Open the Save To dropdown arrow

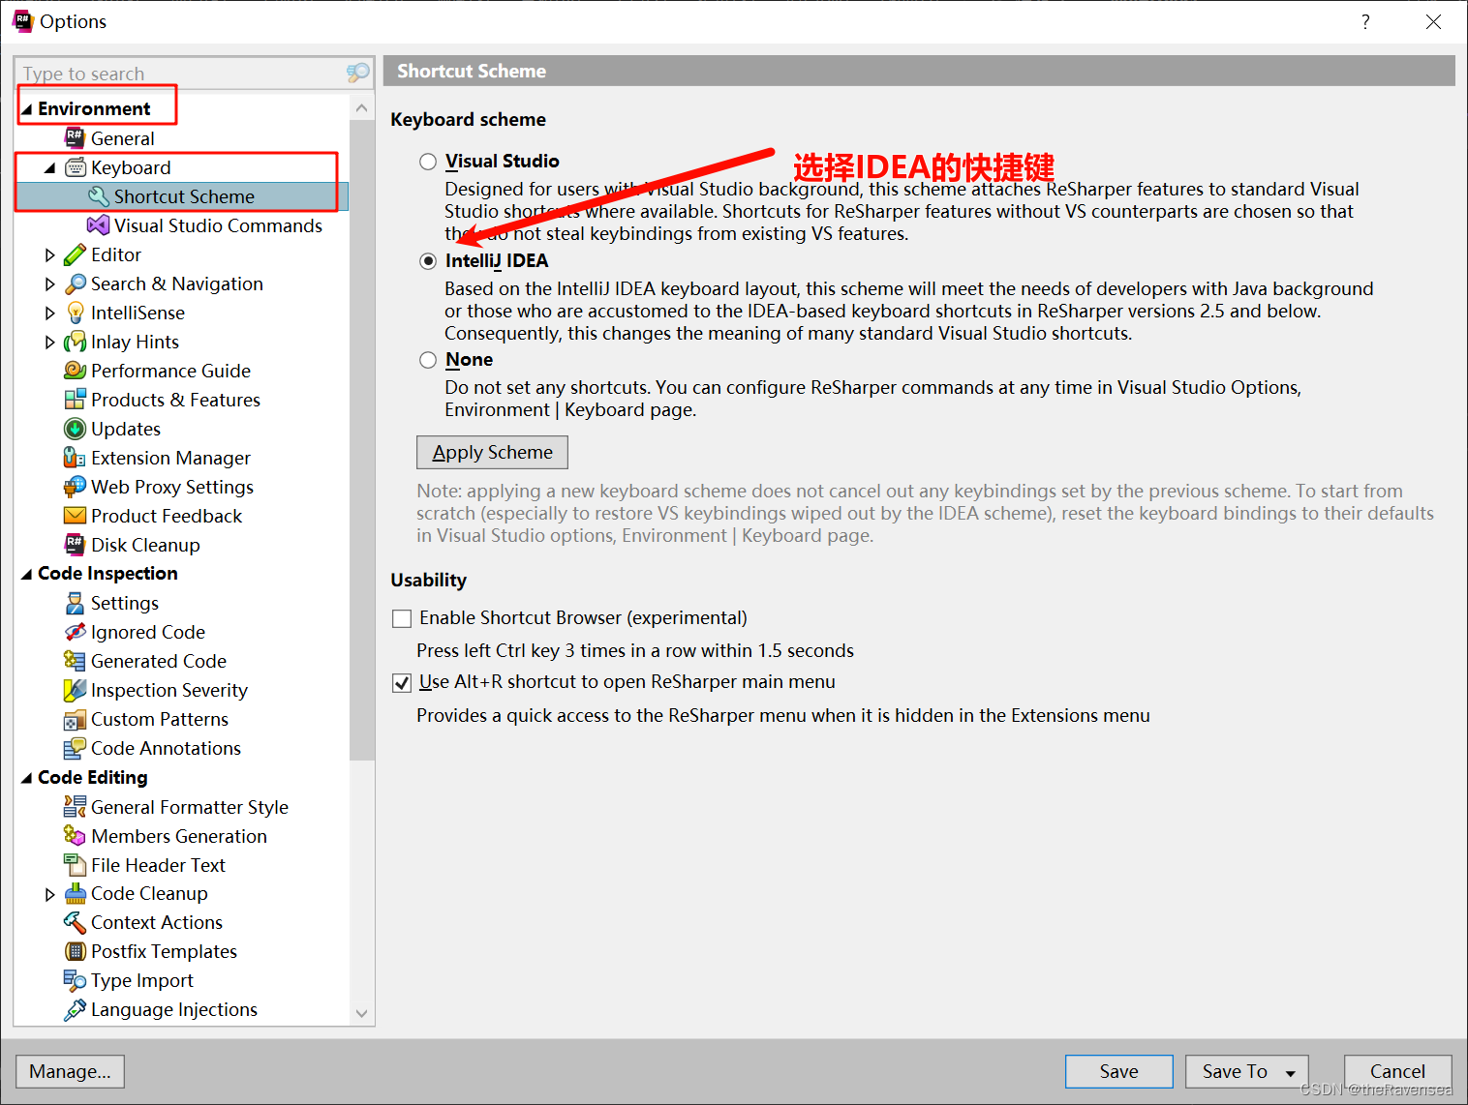click(1291, 1072)
